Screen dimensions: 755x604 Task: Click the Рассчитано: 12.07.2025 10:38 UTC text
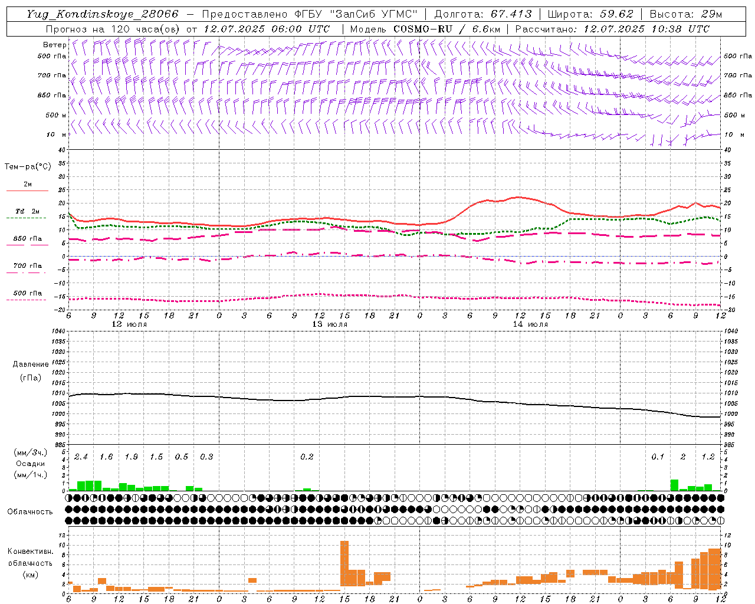(612, 29)
